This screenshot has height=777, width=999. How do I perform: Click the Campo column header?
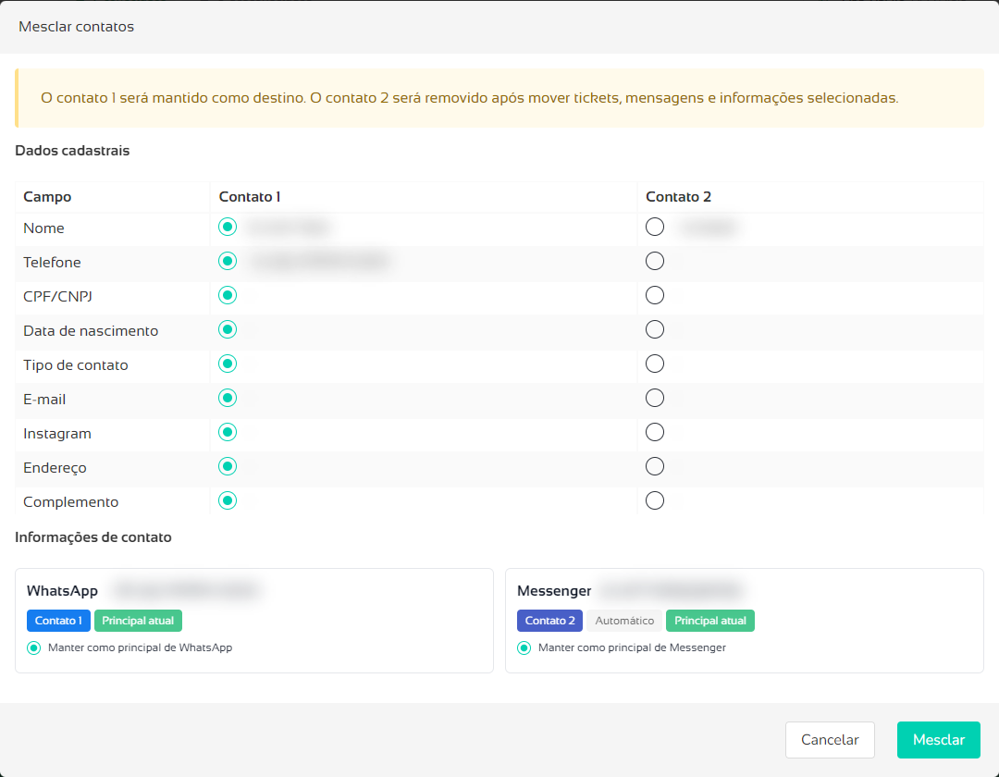coord(47,197)
